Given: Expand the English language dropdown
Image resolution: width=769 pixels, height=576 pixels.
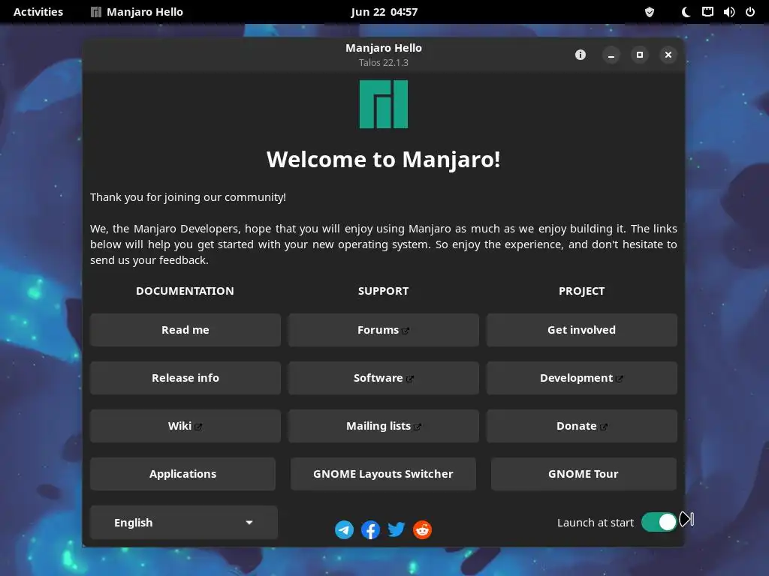Looking at the screenshot, I should click(184, 523).
